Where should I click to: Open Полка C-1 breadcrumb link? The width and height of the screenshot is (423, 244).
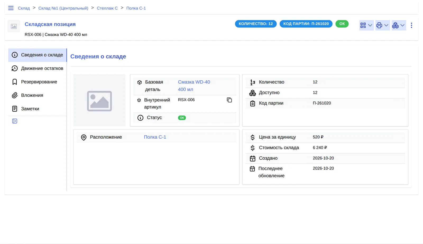point(136,8)
